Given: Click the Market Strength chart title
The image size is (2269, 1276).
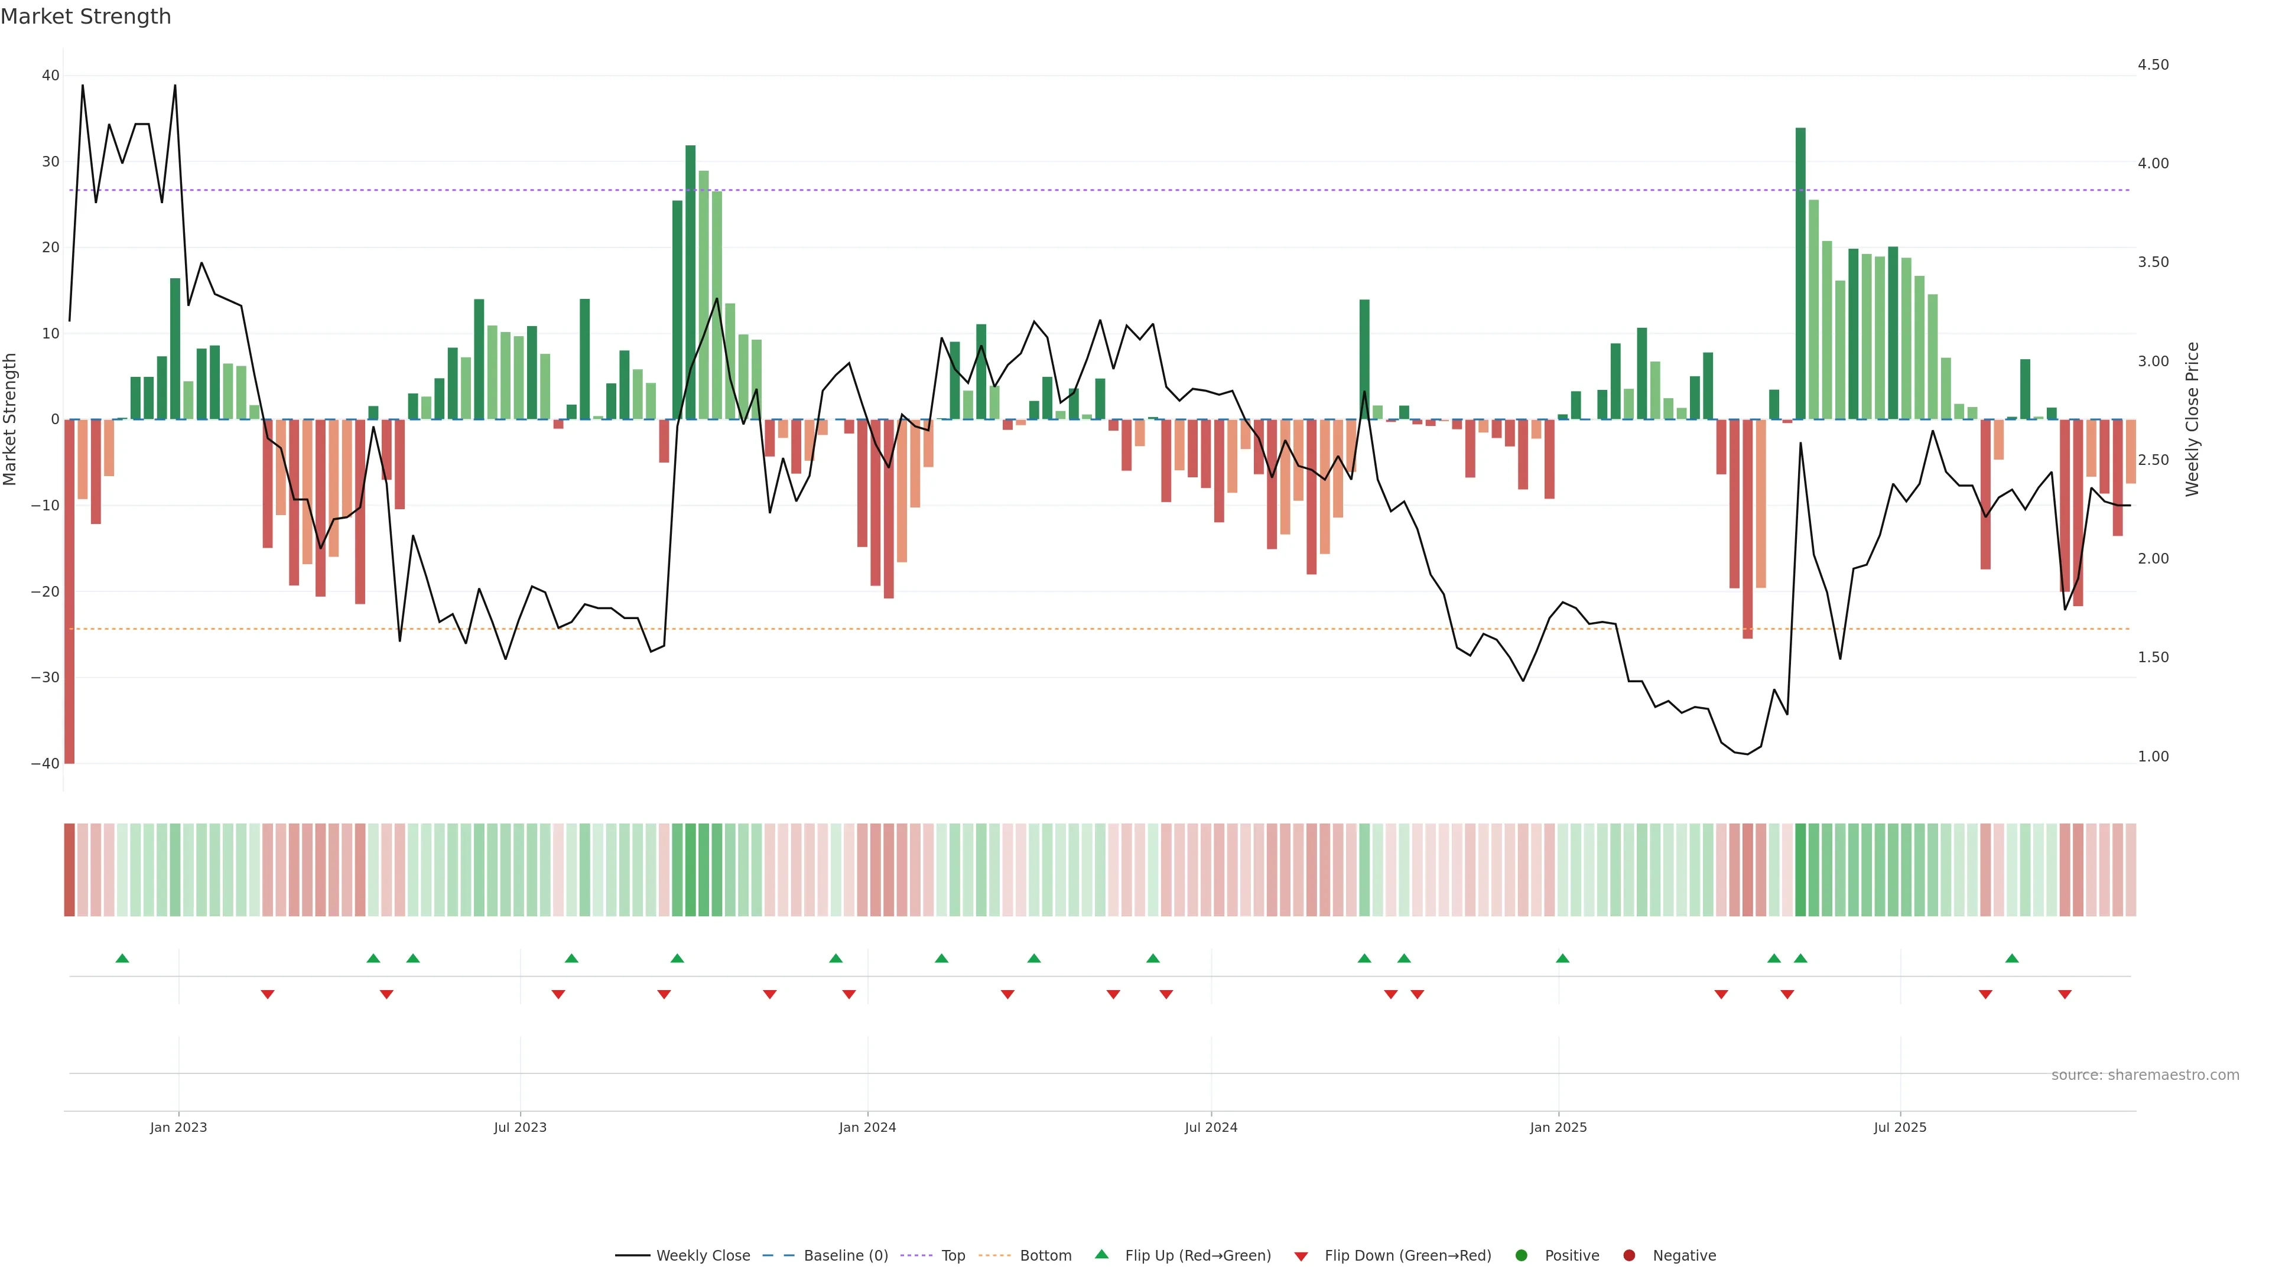Looking at the screenshot, I should click(86, 17).
